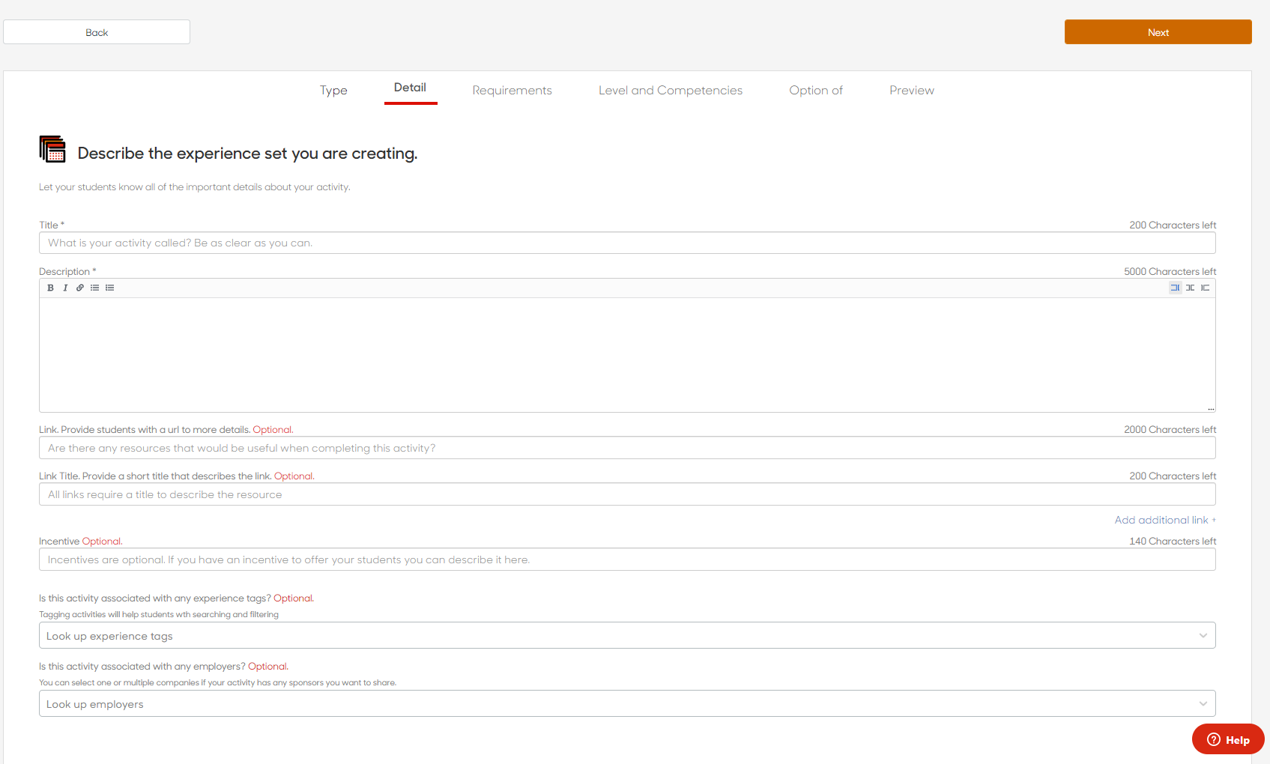
Task: Insert a hyperlink in the description
Action: coord(80,288)
